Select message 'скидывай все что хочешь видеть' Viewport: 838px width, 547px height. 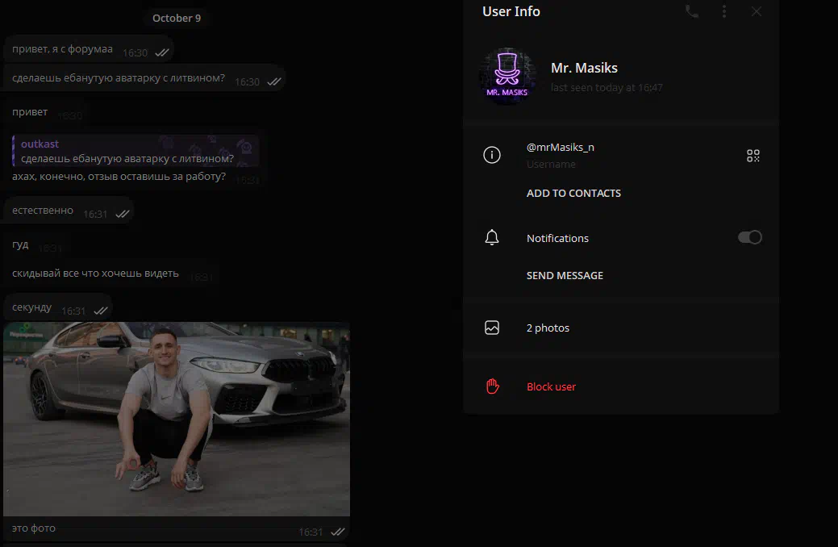coord(112,273)
